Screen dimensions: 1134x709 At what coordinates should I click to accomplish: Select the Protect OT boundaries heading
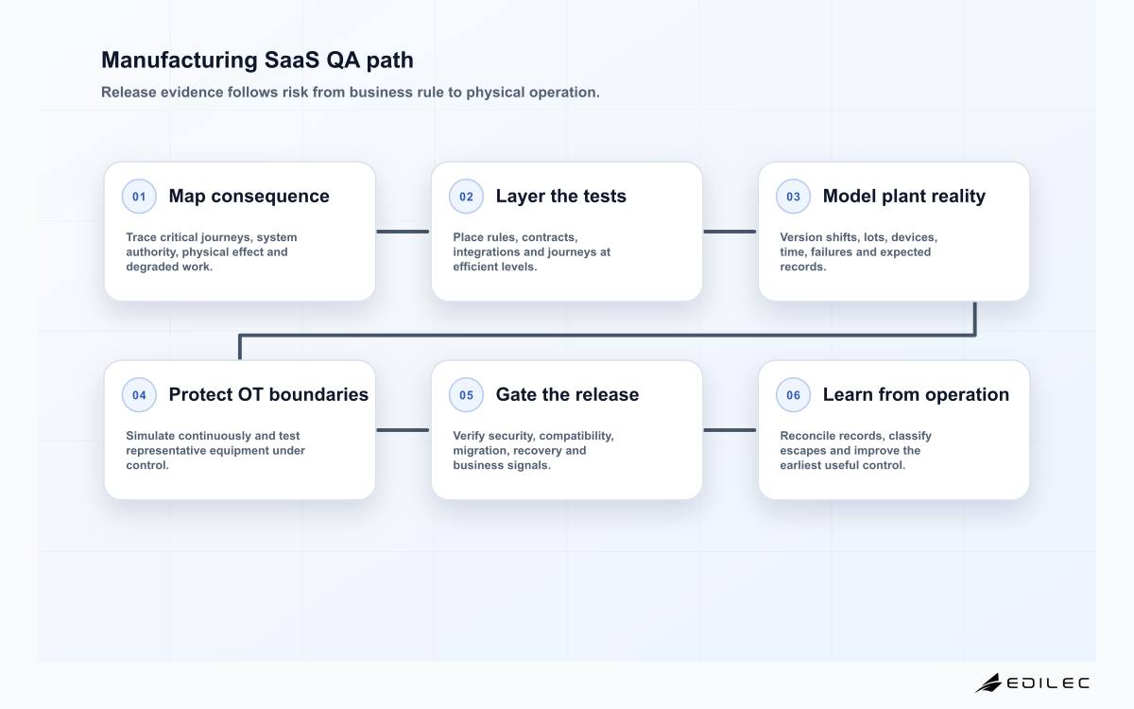click(268, 395)
